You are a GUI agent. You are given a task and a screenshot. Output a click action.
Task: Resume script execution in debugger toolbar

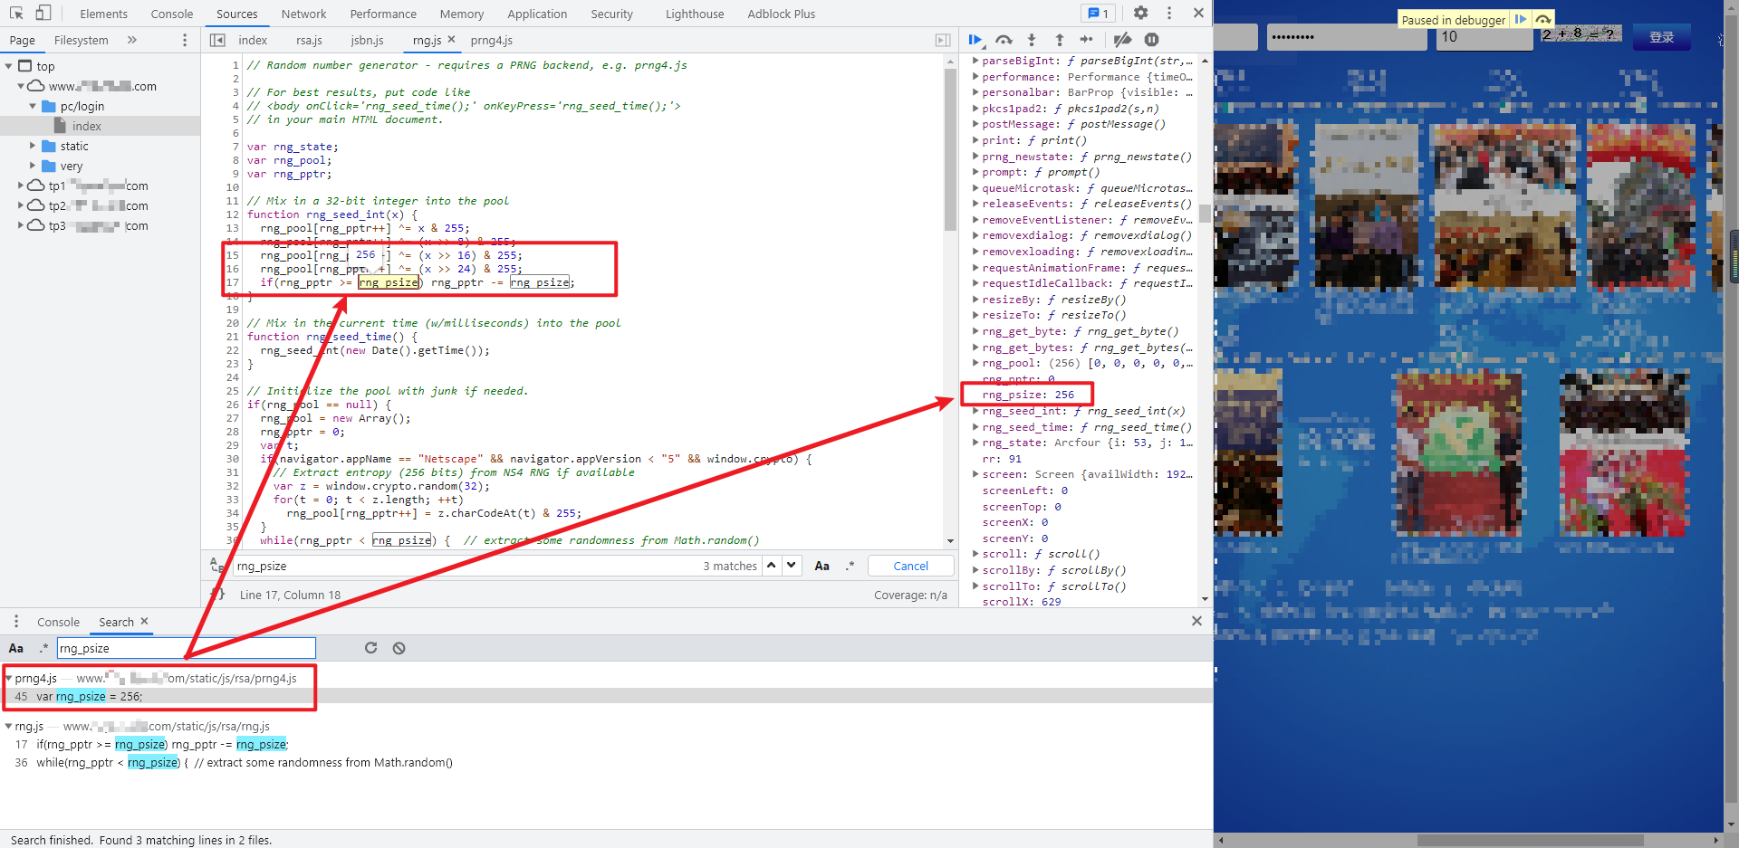975,40
